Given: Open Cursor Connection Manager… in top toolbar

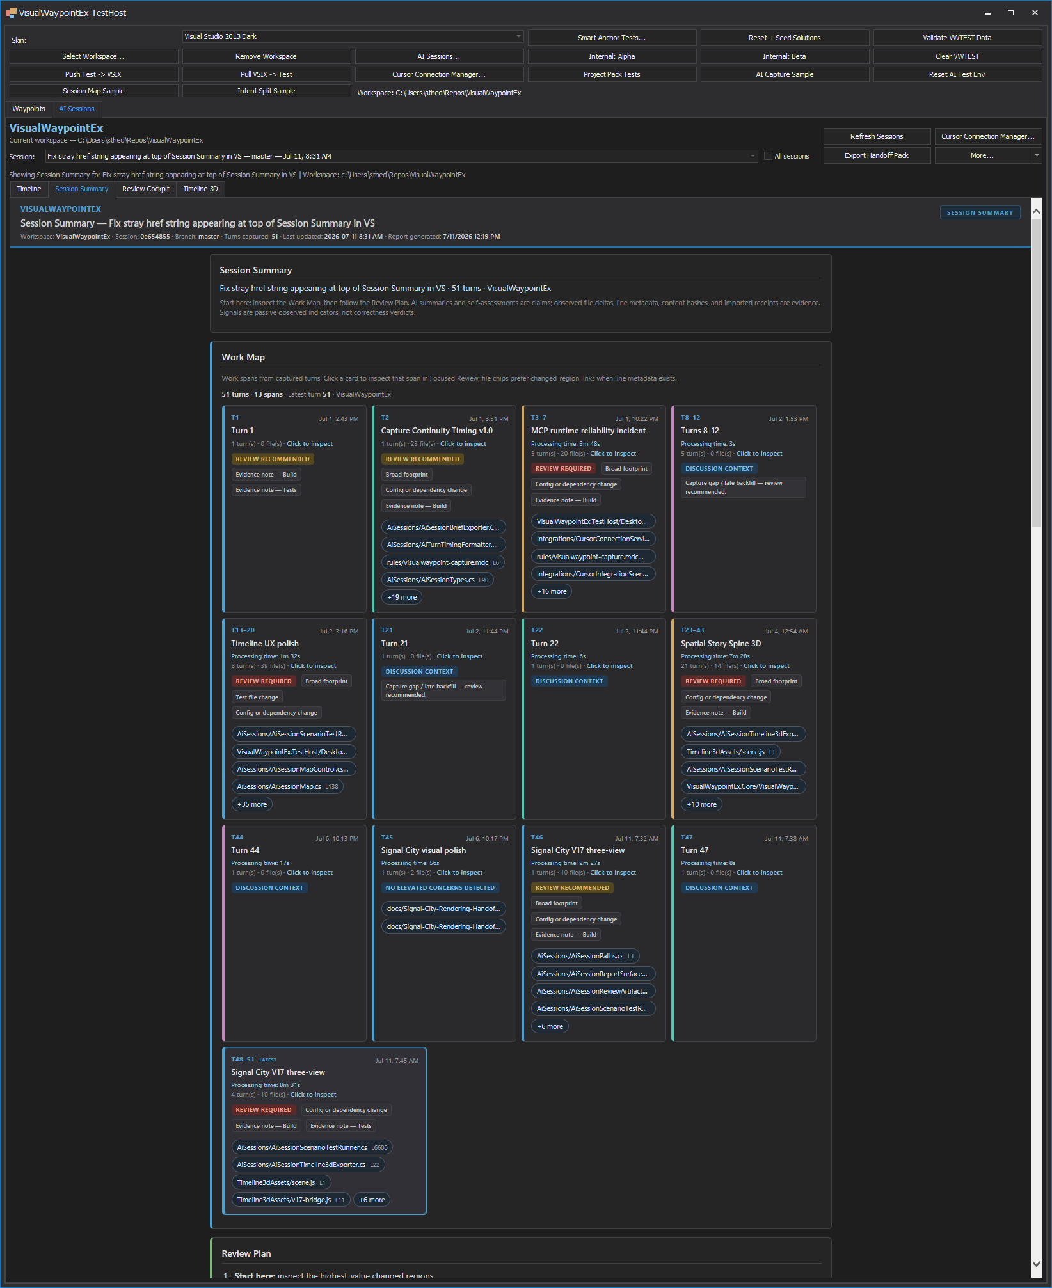Looking at the screenshot, I should coord(439,74).
